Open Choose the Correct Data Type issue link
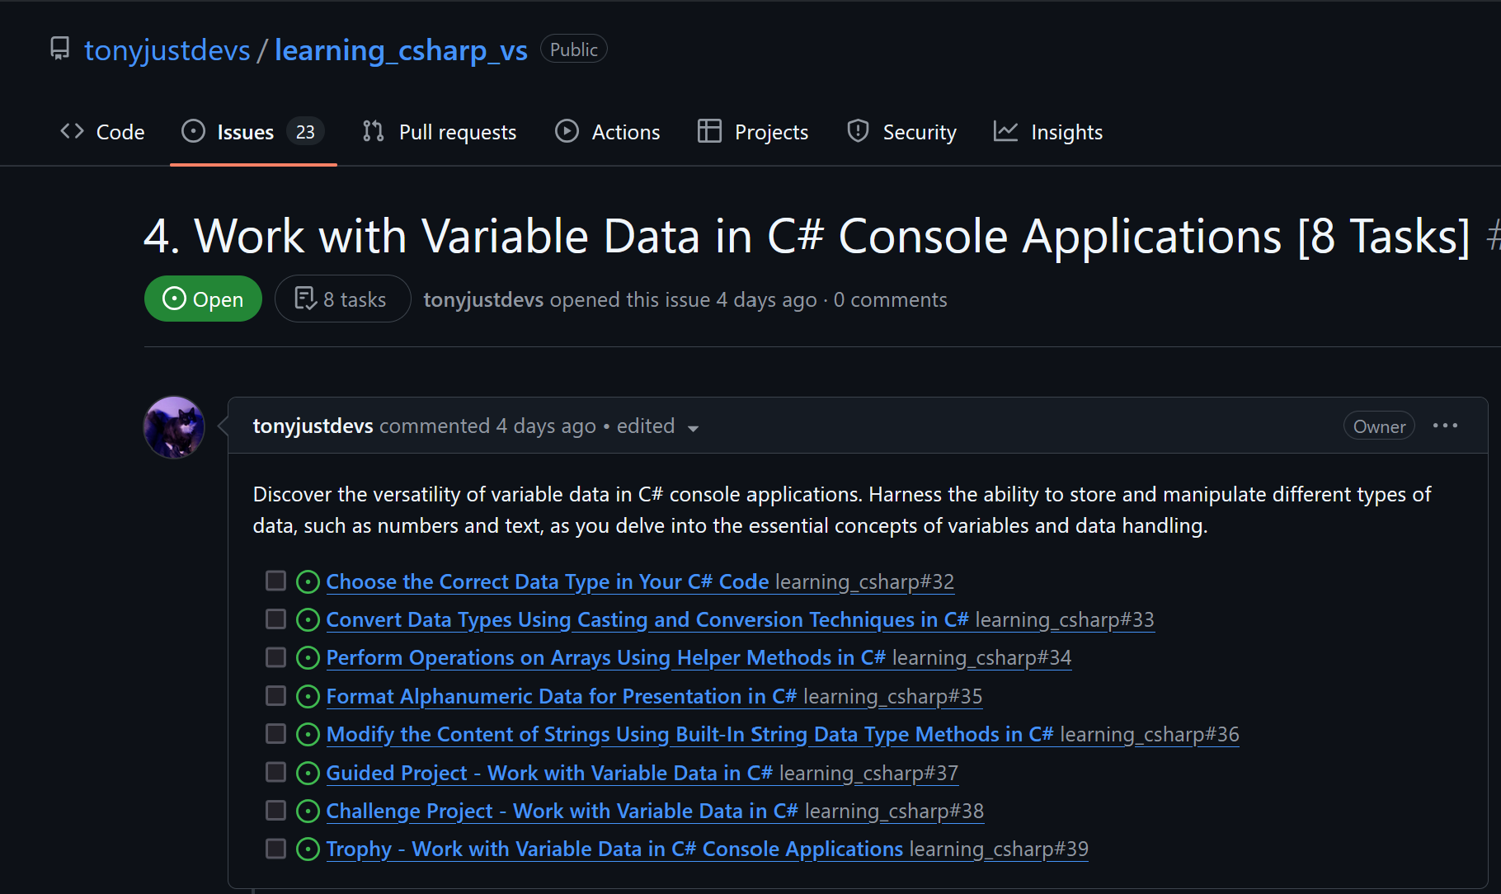Viewport: 1501px width, 894px height. (x=548, y=581)
